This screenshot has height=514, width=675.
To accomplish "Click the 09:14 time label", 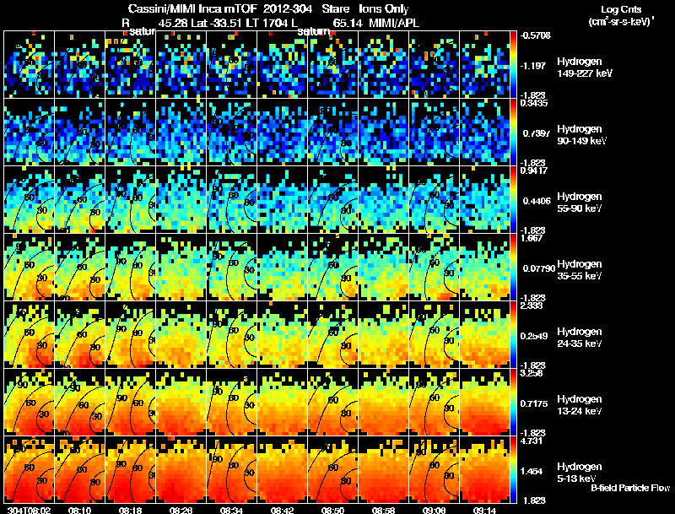I will tap(484, 511).
